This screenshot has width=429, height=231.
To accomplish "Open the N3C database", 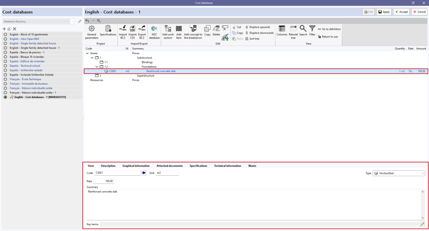I will 154,32.
